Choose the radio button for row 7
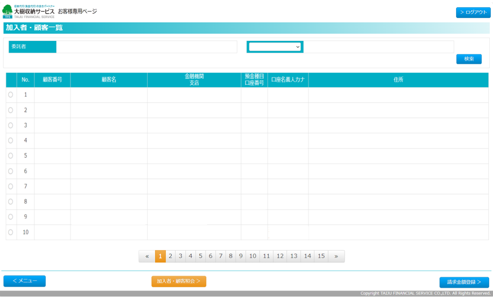493x299 pixels. click(x=11, y=187)
